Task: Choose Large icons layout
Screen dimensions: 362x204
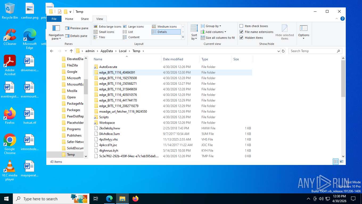Action: [133, 27]
